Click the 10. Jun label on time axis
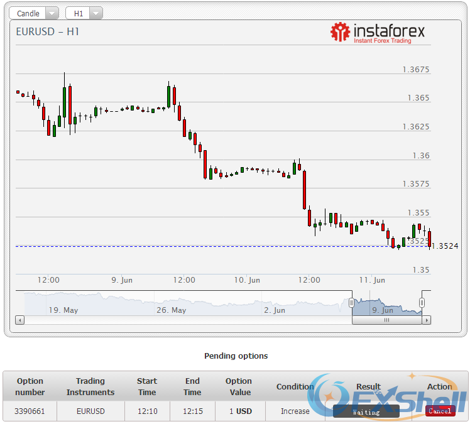Image resolution: width=470 pixels, height=424 pixels. [x=247, y=280]
